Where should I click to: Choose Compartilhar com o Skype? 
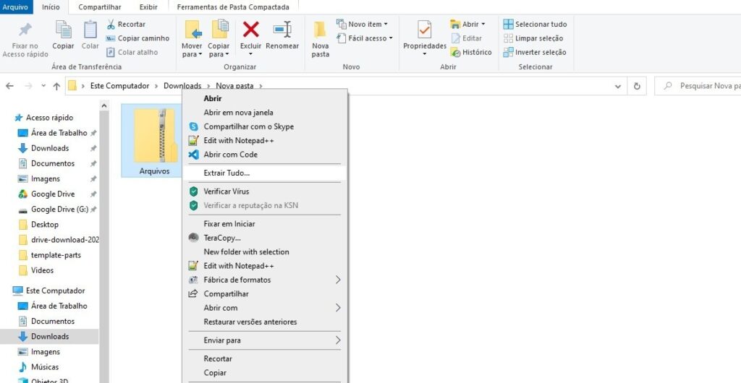(x=265, y=126)
